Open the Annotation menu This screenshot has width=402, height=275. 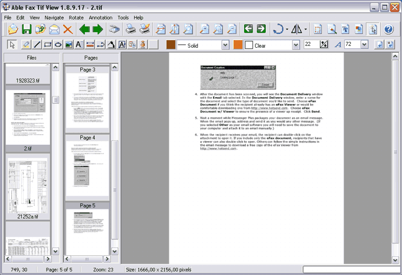click(100, 18)
